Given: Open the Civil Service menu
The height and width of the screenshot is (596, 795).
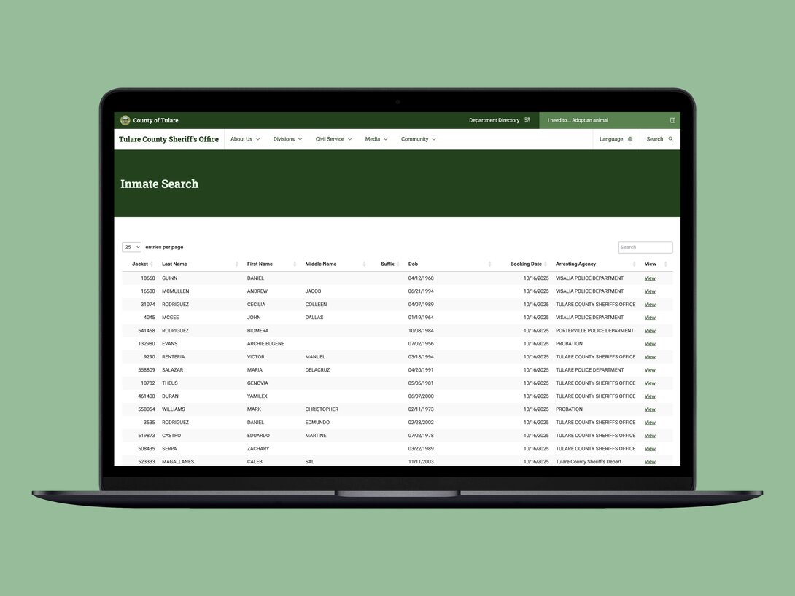Looking at the screenshot, I should [x=333, y=139].
